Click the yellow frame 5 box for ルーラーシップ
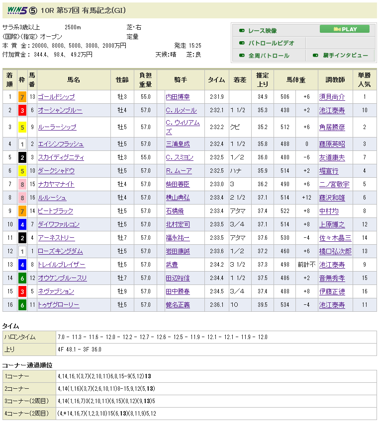Screen dimensions: 378x423 click(x=22, y=127)
